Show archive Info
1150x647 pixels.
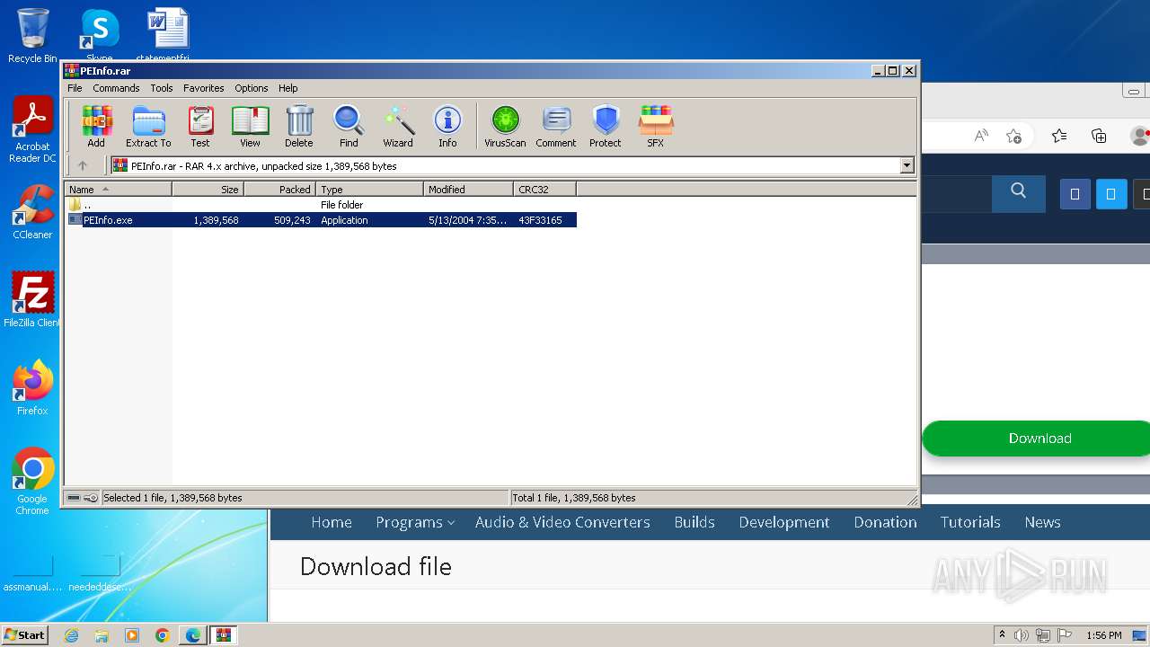[x=447, y=126]
